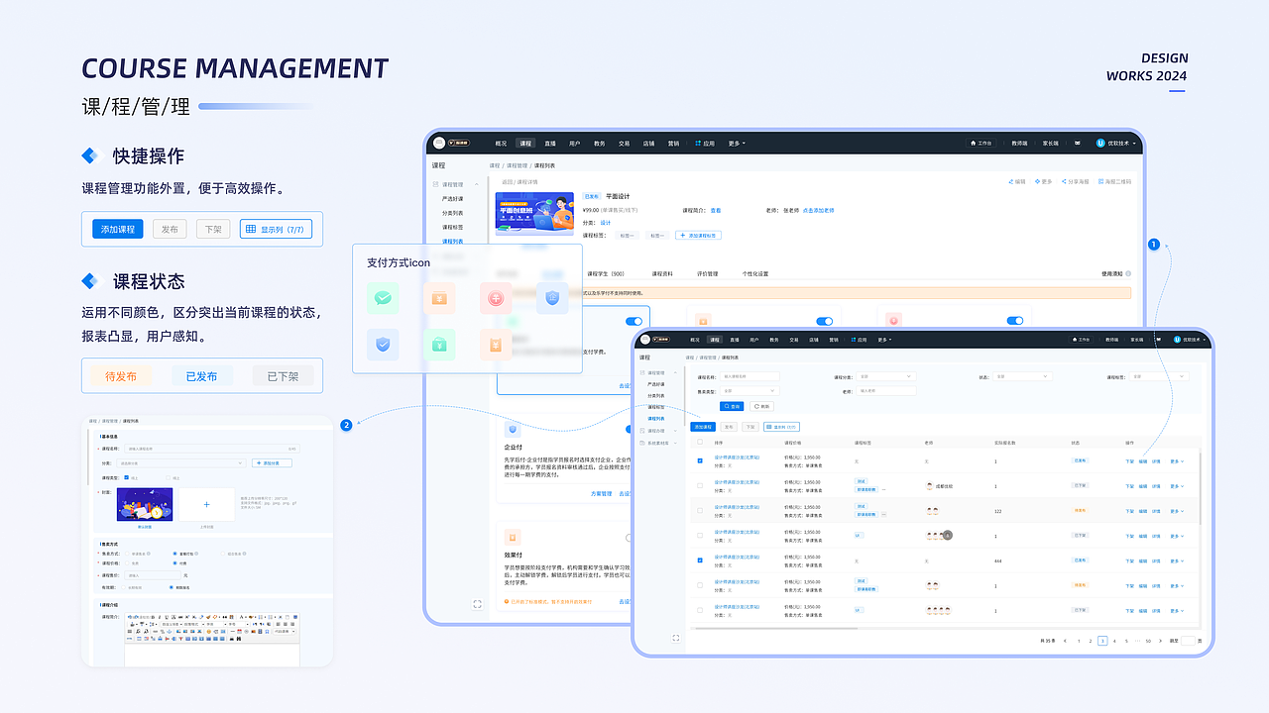Switch to 直播 tab in front window
The width and height of the screenshot is (1269, 713).
coord(734,340)
